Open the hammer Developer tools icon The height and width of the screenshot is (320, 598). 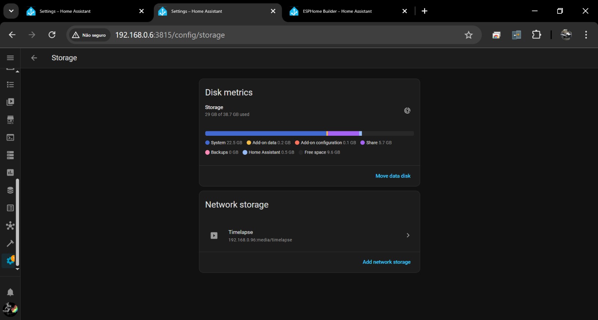pos(10,243)
